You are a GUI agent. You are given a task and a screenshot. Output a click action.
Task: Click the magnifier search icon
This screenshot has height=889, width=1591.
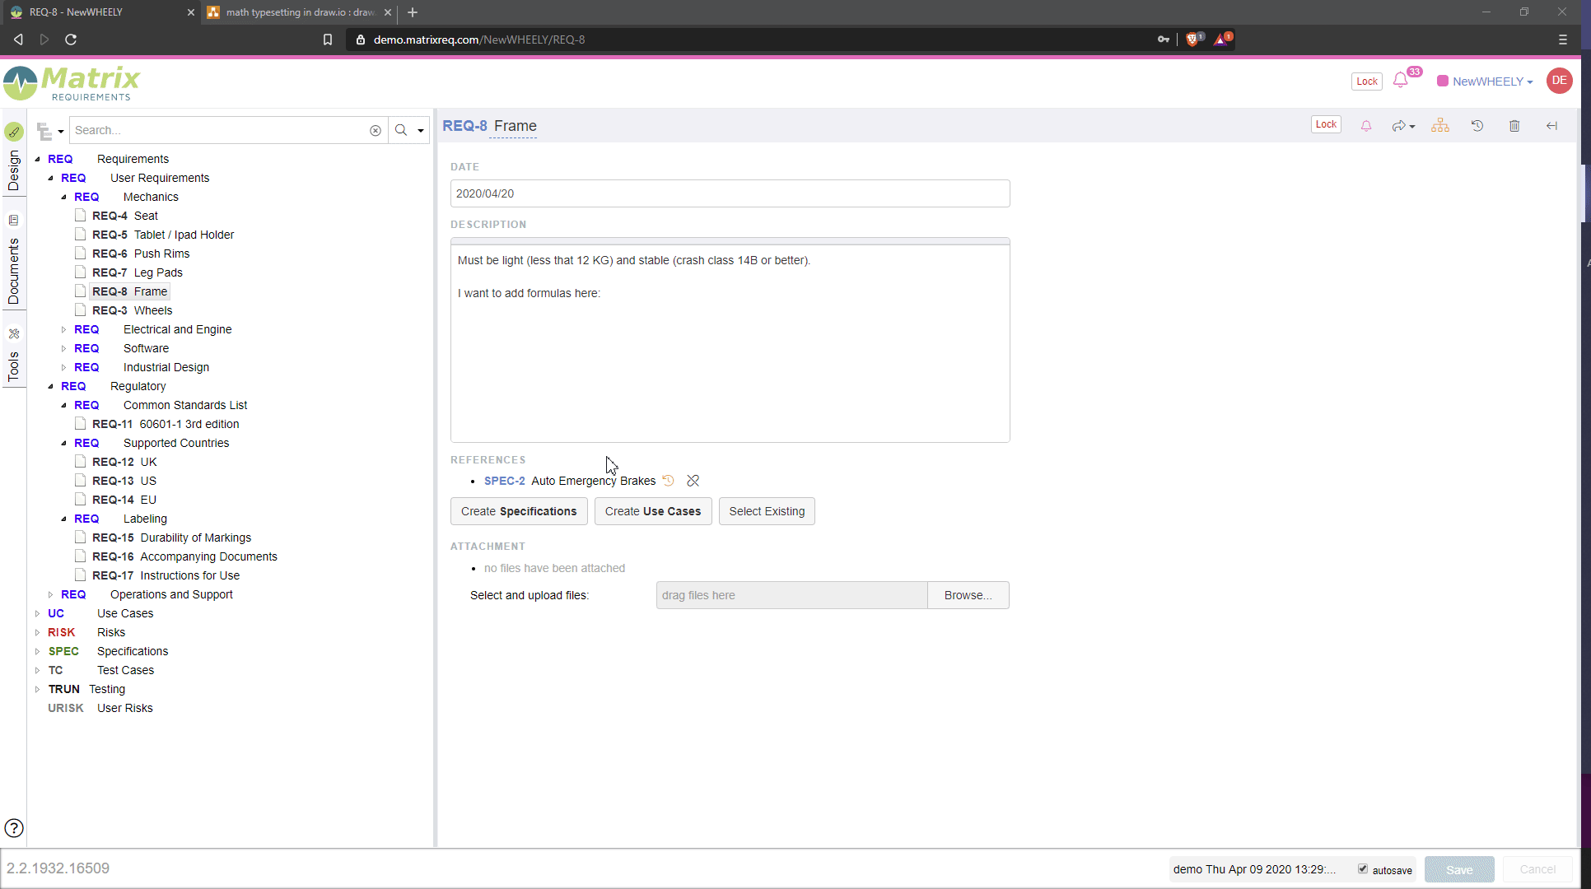(x=401, y=131)
